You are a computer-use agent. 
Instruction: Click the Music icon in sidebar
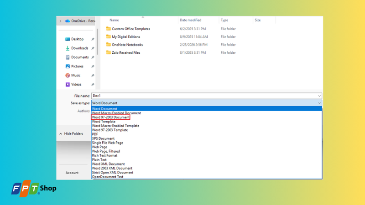68,75
